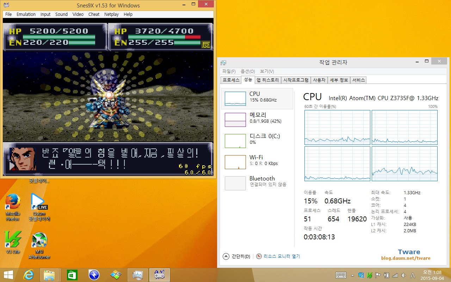Switch to the 사용자 tab
The height and width of the screenshot is (282, 451).
pos(319,80)
